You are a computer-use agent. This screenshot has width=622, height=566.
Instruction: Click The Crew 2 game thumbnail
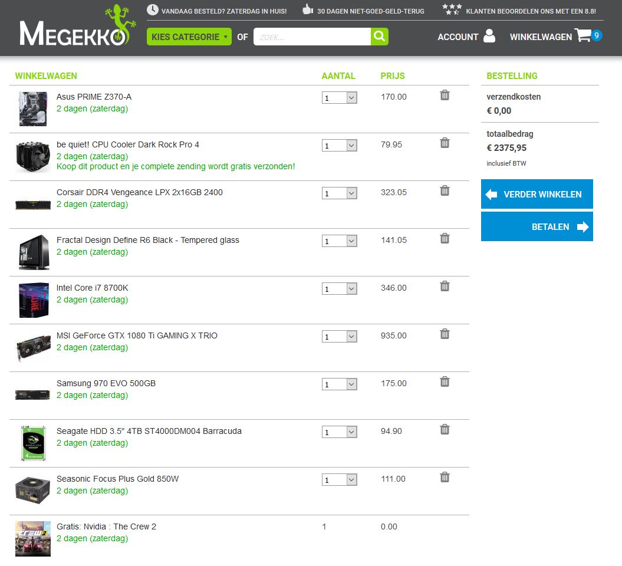[33, 539]
